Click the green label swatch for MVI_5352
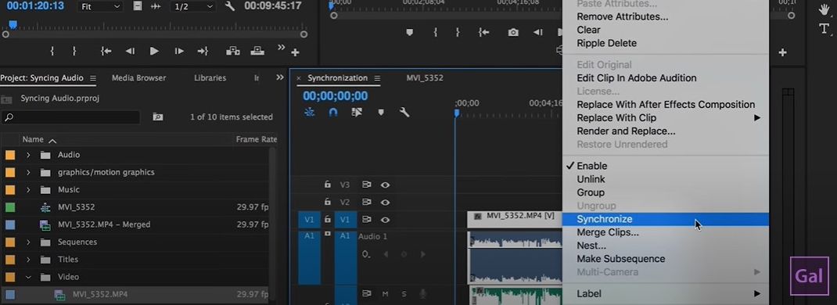Screen dimensions: 837x305 coord(10,207)
